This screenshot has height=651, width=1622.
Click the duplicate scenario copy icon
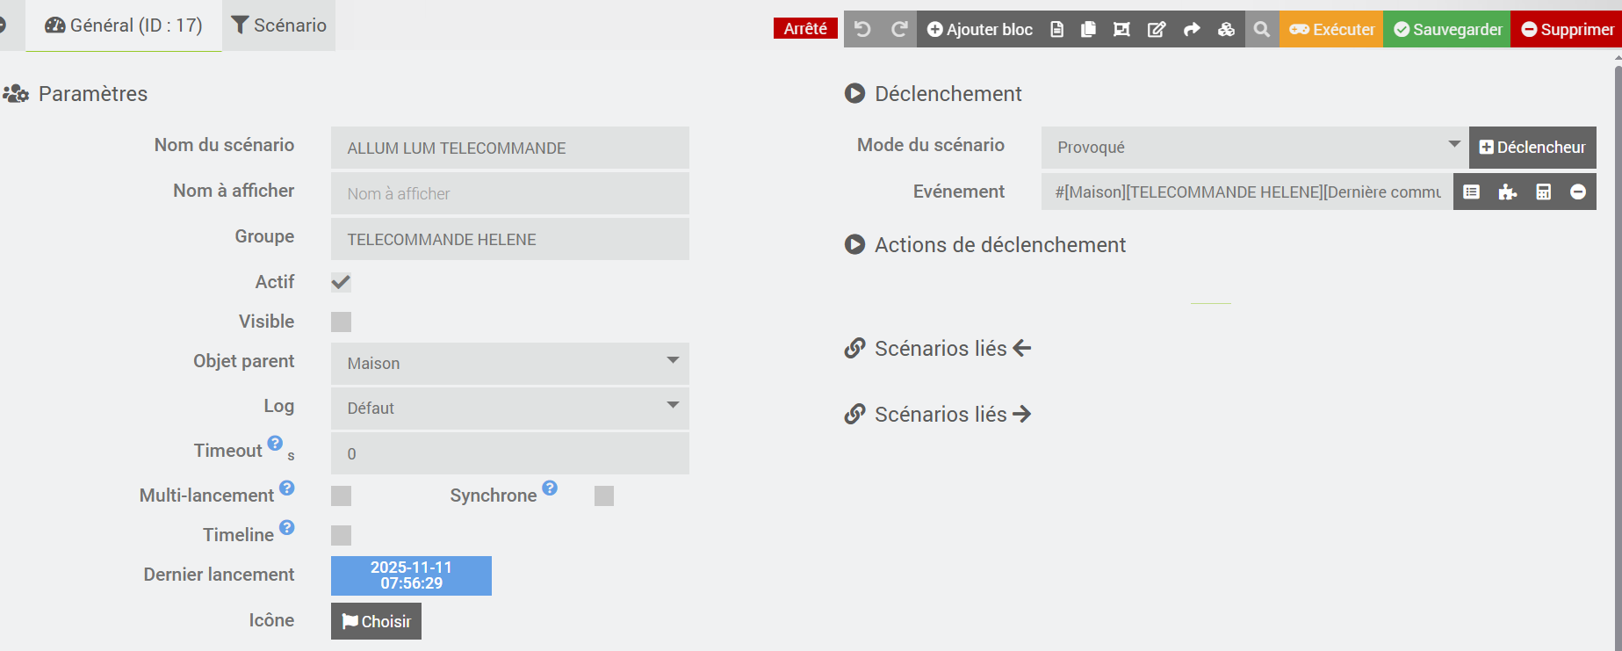pyautogui.click(x=1088, y=29)
